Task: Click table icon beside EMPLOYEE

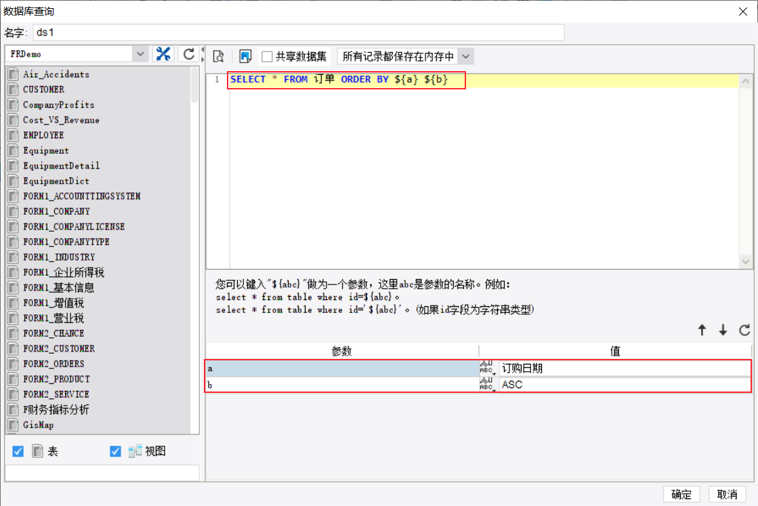Action: click(14, 135)
